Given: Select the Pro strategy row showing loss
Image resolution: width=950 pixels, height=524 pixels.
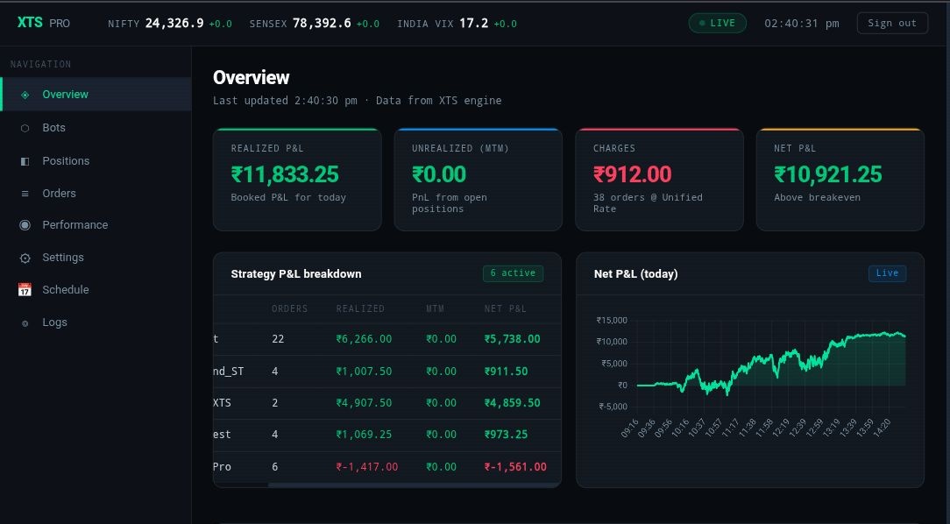Looking at the screenshot, I should [x=386, y=466].
